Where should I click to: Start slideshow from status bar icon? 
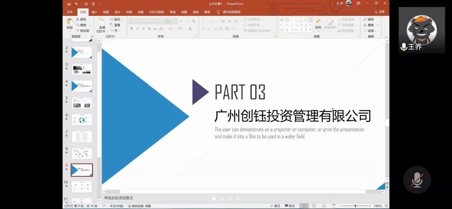tap(333, 206)
